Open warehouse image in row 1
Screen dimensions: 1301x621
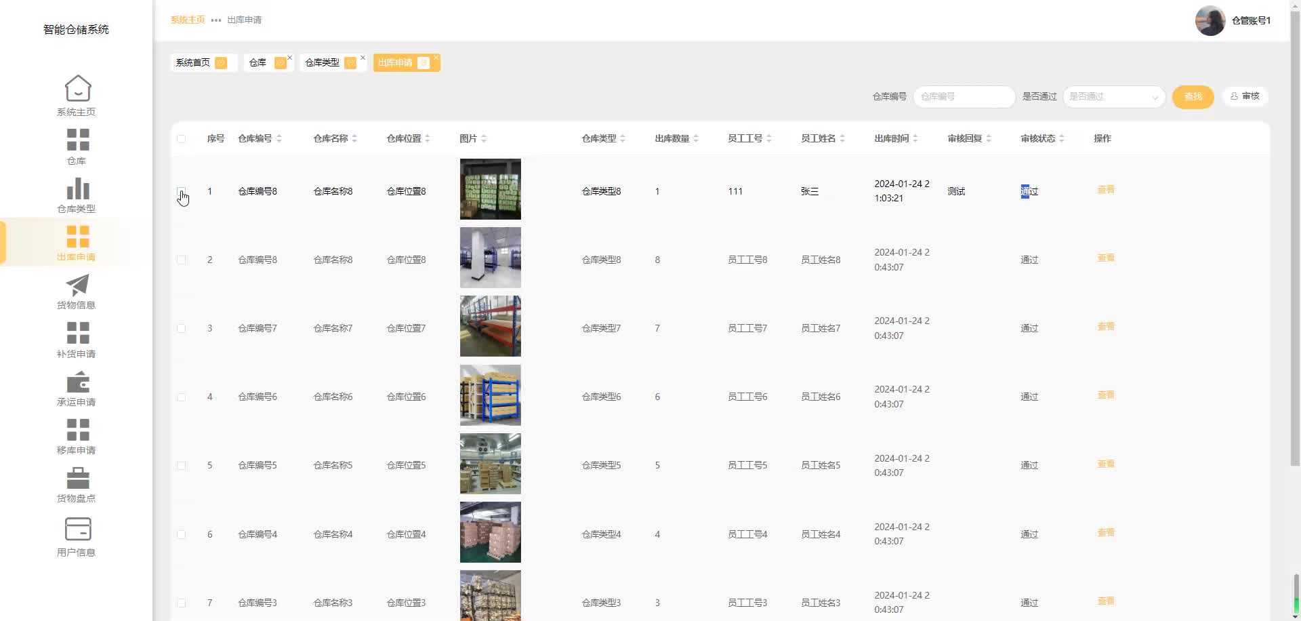point(491,189)
